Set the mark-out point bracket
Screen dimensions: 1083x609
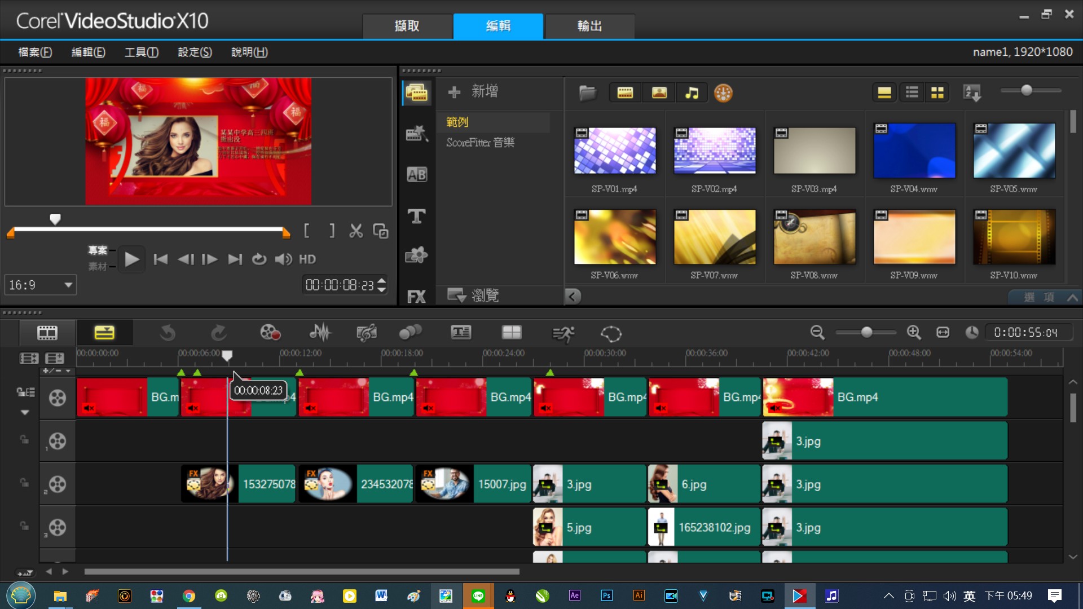click(332, 231)
